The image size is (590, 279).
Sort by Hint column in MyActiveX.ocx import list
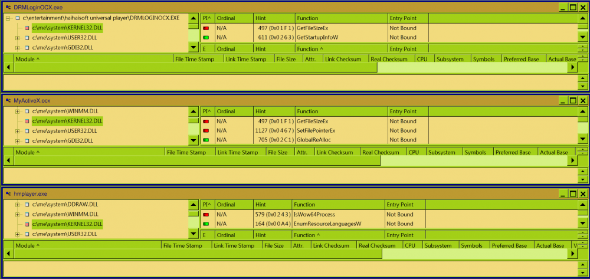coord(274,111)
